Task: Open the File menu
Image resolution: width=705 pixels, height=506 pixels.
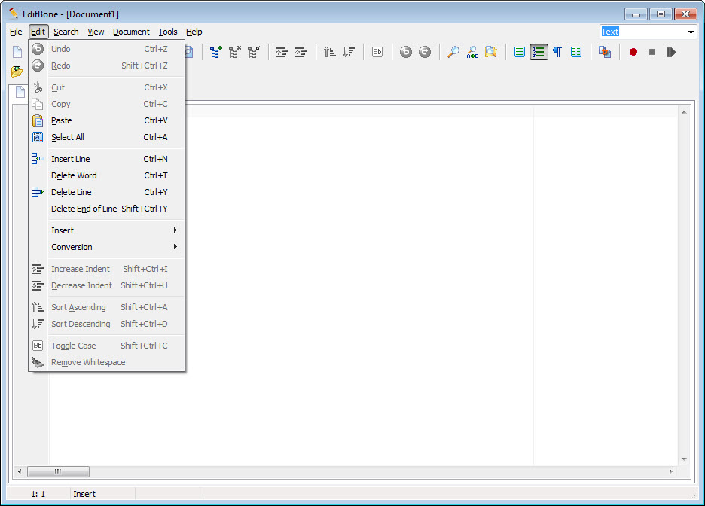Action: coord(16,32)
